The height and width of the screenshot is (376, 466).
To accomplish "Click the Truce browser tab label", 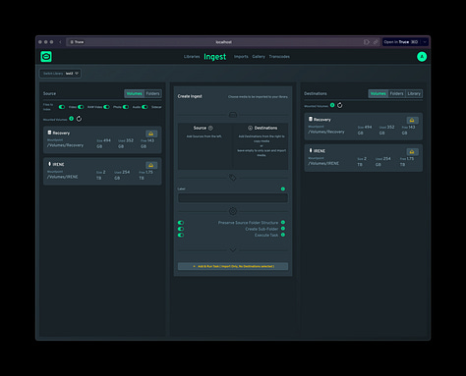I will (77, 42).
